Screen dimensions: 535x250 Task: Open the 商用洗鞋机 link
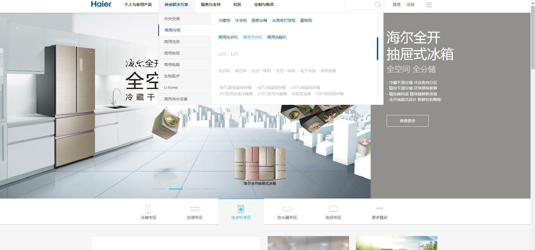click(277, 37)
